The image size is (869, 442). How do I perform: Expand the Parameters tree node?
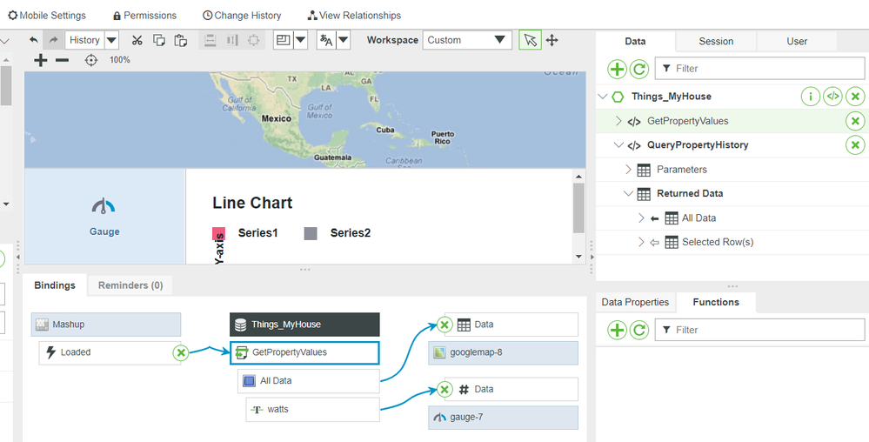[x=629, y=170]
